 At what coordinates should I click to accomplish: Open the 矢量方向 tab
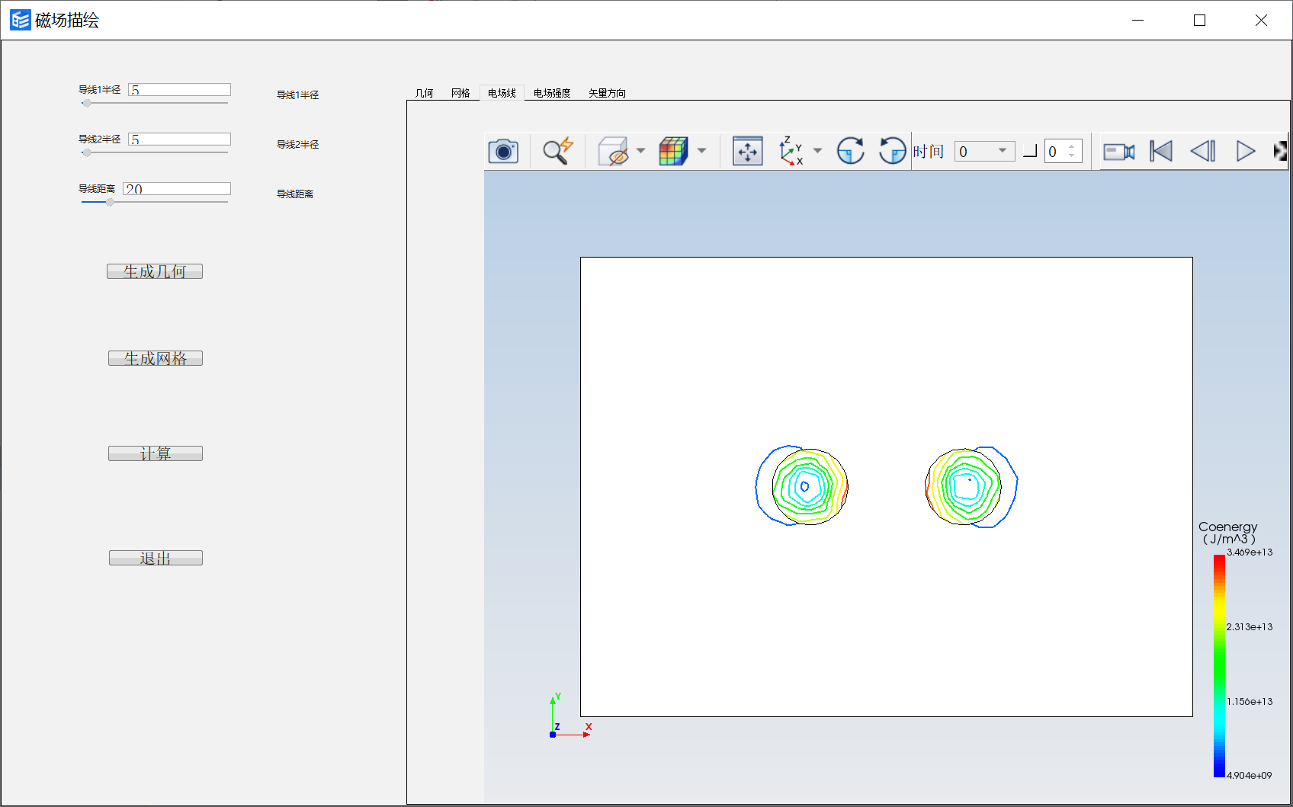coord(607,93)
